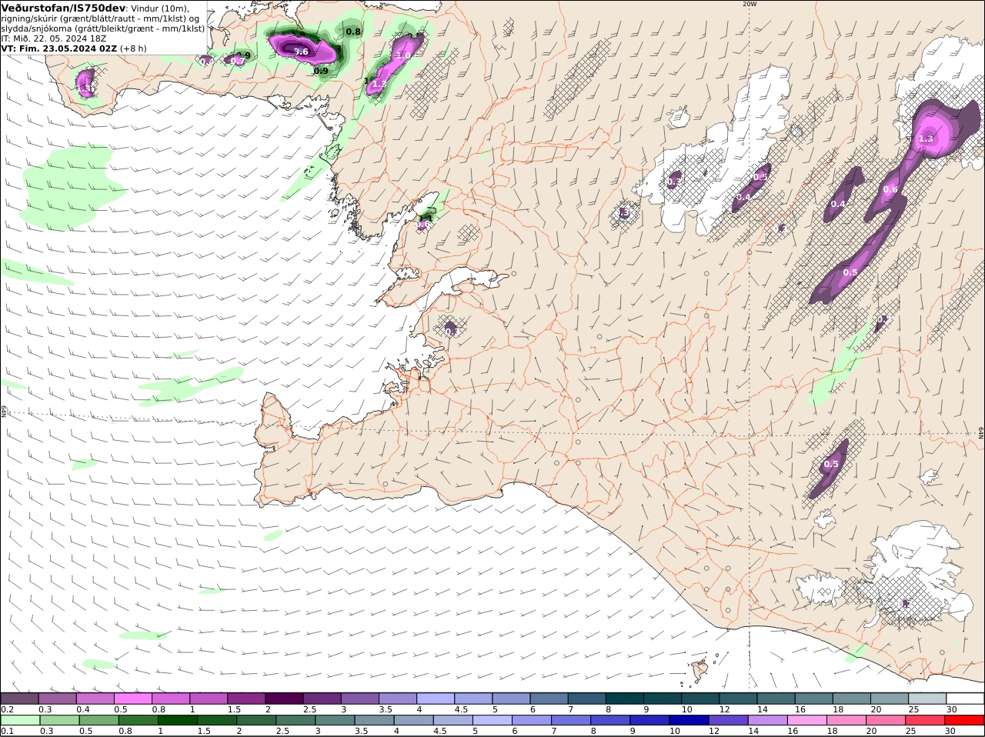Screen dimensions: 985x737
Task: Click the '(+8 h)' forecast offset text
Action: pos(133,48)
